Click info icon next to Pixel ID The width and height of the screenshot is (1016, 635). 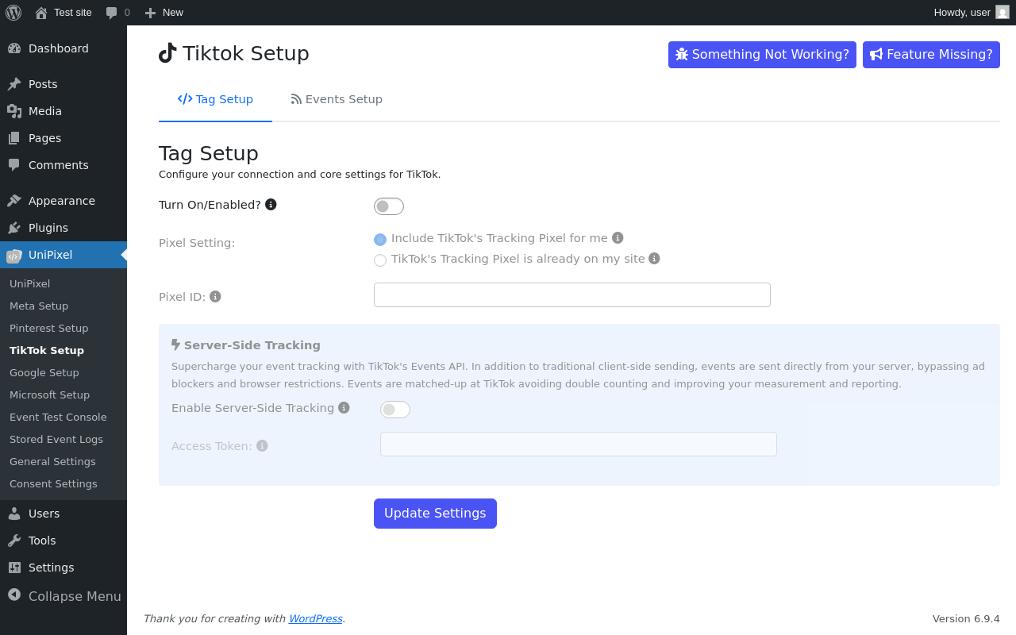pos(215,296)
